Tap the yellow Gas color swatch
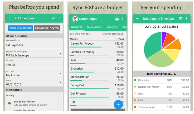This screenshot has width=194, height=114. pyautogui.click(x=135, y=94)
